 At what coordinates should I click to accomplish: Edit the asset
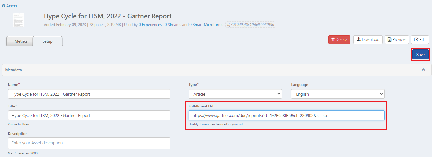(420, 39)
